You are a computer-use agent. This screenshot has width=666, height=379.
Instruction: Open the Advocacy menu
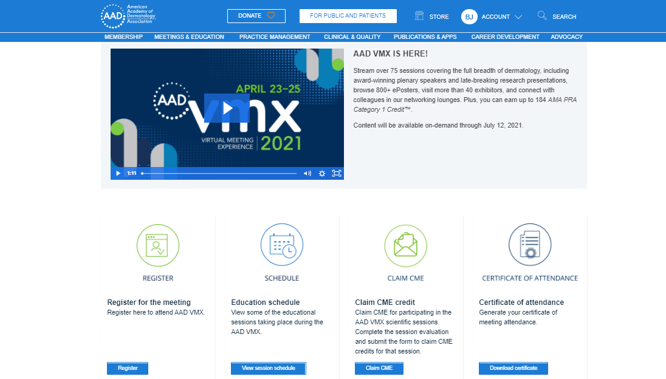pos(566,37)
